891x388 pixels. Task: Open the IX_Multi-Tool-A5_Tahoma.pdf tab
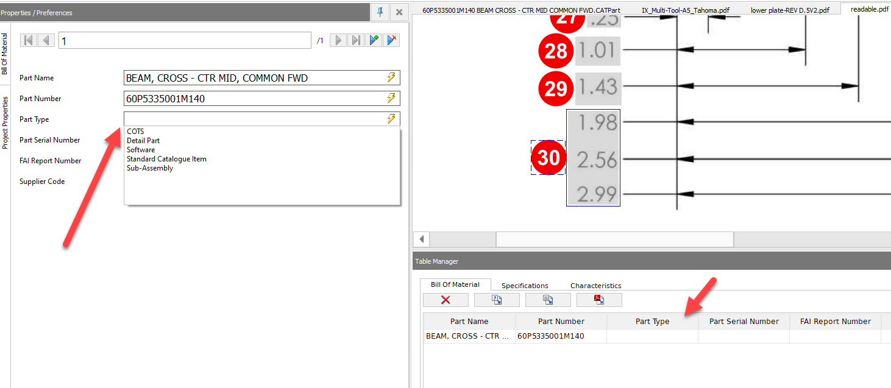coord(686,10)
